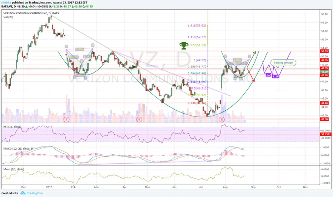Open the TradingView text link at bottom

(x=35, y=193)
